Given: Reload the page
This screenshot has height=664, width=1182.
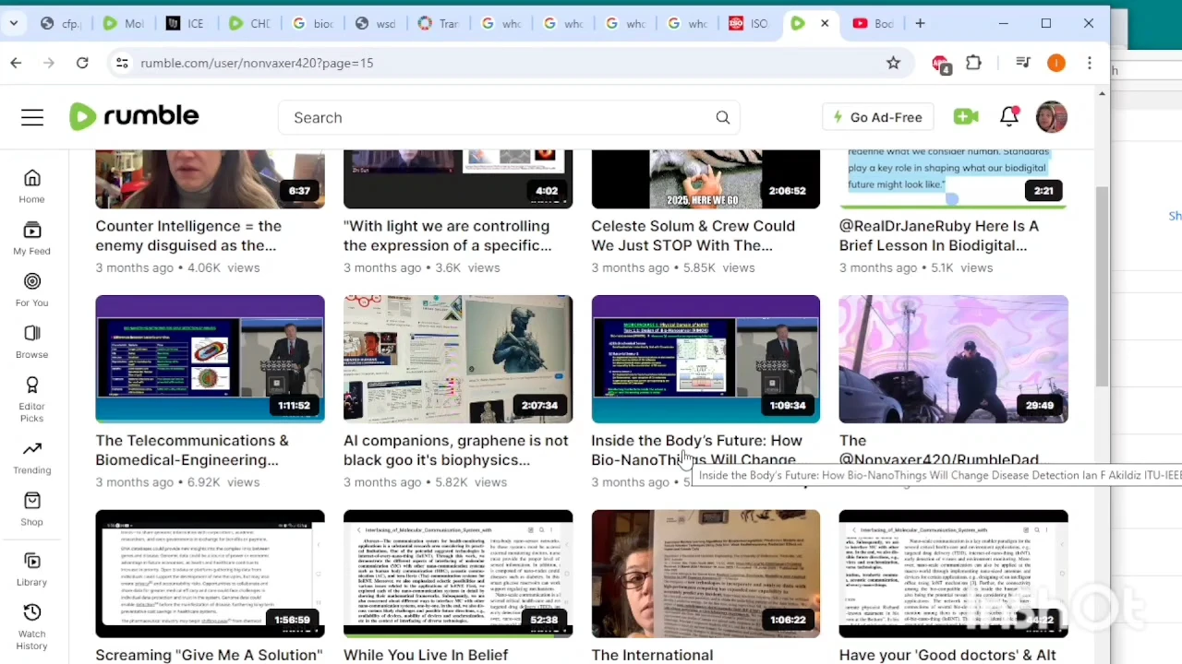Looking at the screenshot, I should (x=82, y=63).
